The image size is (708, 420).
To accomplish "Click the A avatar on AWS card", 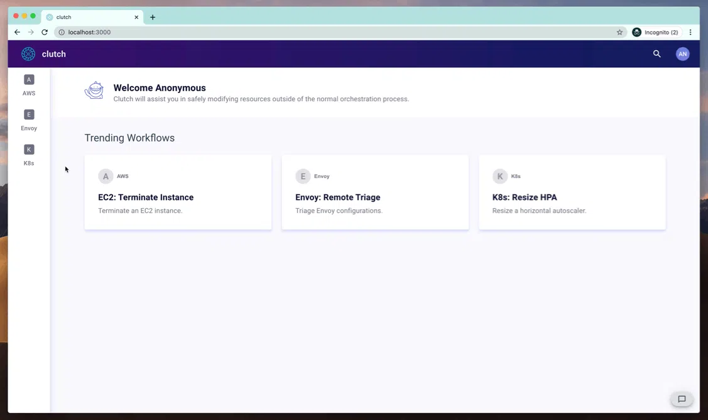I will [x=106, y=176].
